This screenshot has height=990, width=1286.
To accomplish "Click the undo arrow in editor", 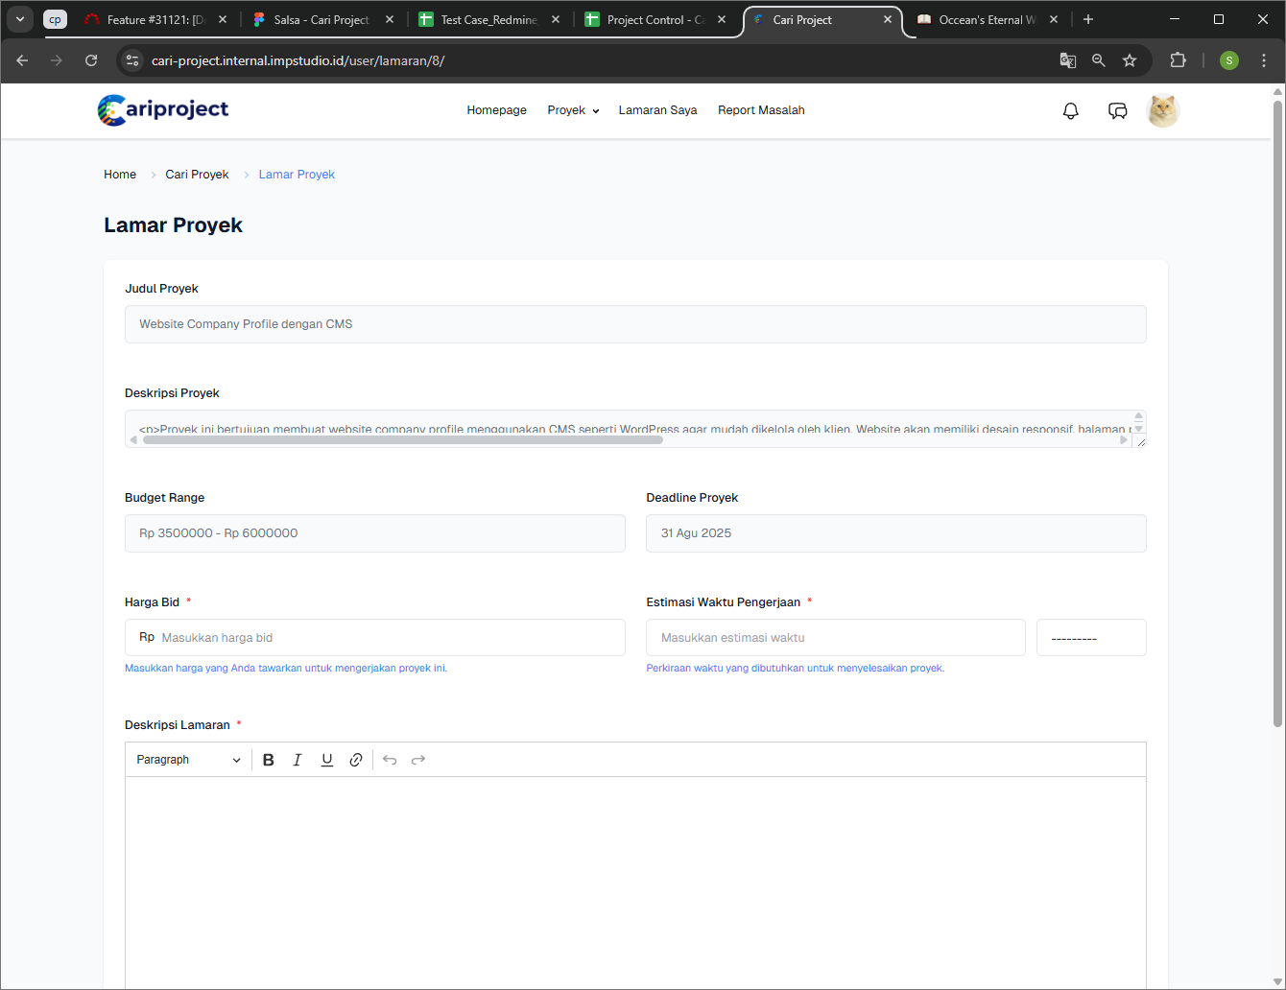I will pos(390,760).
